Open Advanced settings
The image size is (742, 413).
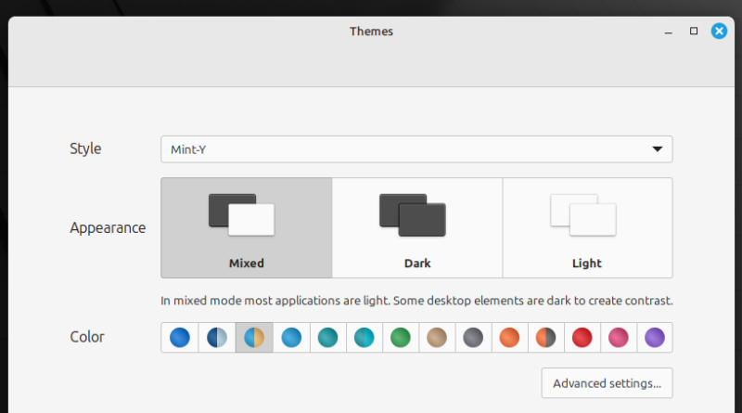tap(608, 383)
